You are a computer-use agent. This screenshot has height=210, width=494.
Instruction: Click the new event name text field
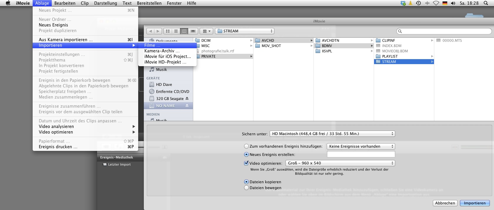tap(361, 154)
